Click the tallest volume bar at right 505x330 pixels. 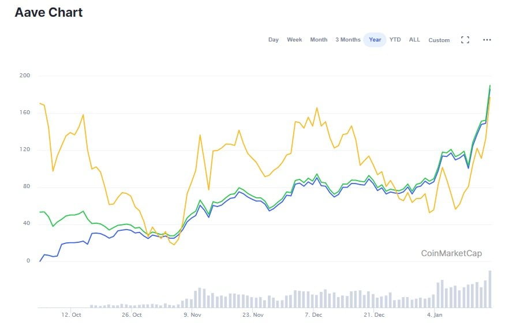[x=490, y=289]
